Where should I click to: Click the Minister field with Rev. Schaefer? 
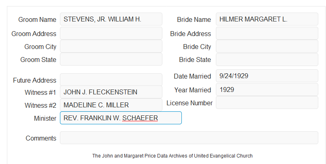(121, 118)
